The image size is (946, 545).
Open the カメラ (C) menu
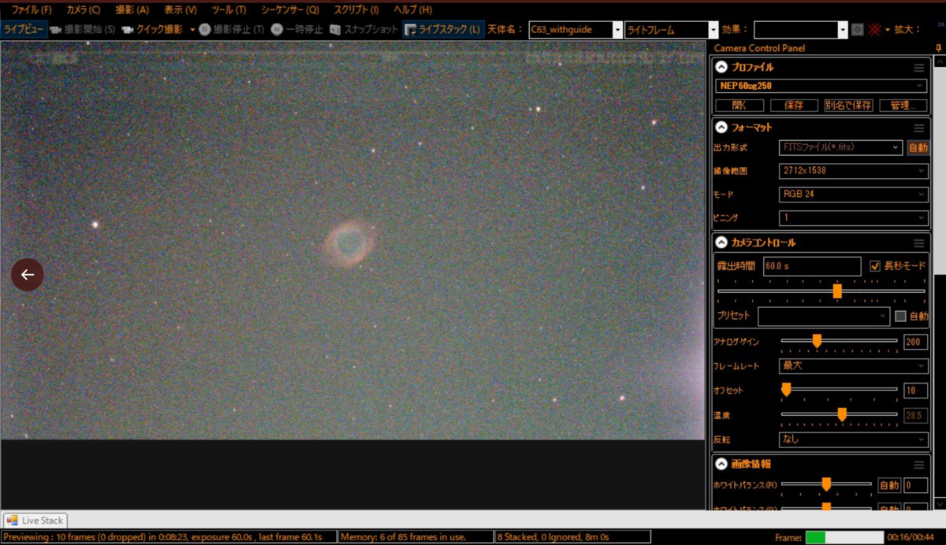(84, 9)
